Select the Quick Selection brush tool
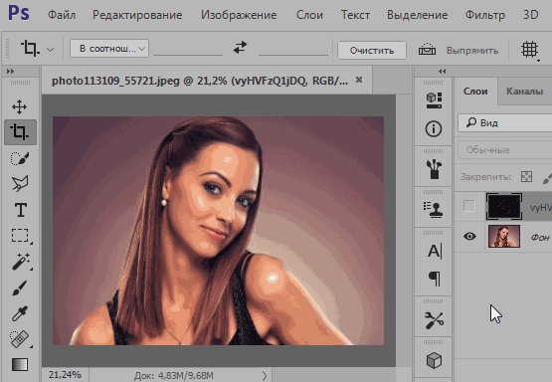 (20, 158)
